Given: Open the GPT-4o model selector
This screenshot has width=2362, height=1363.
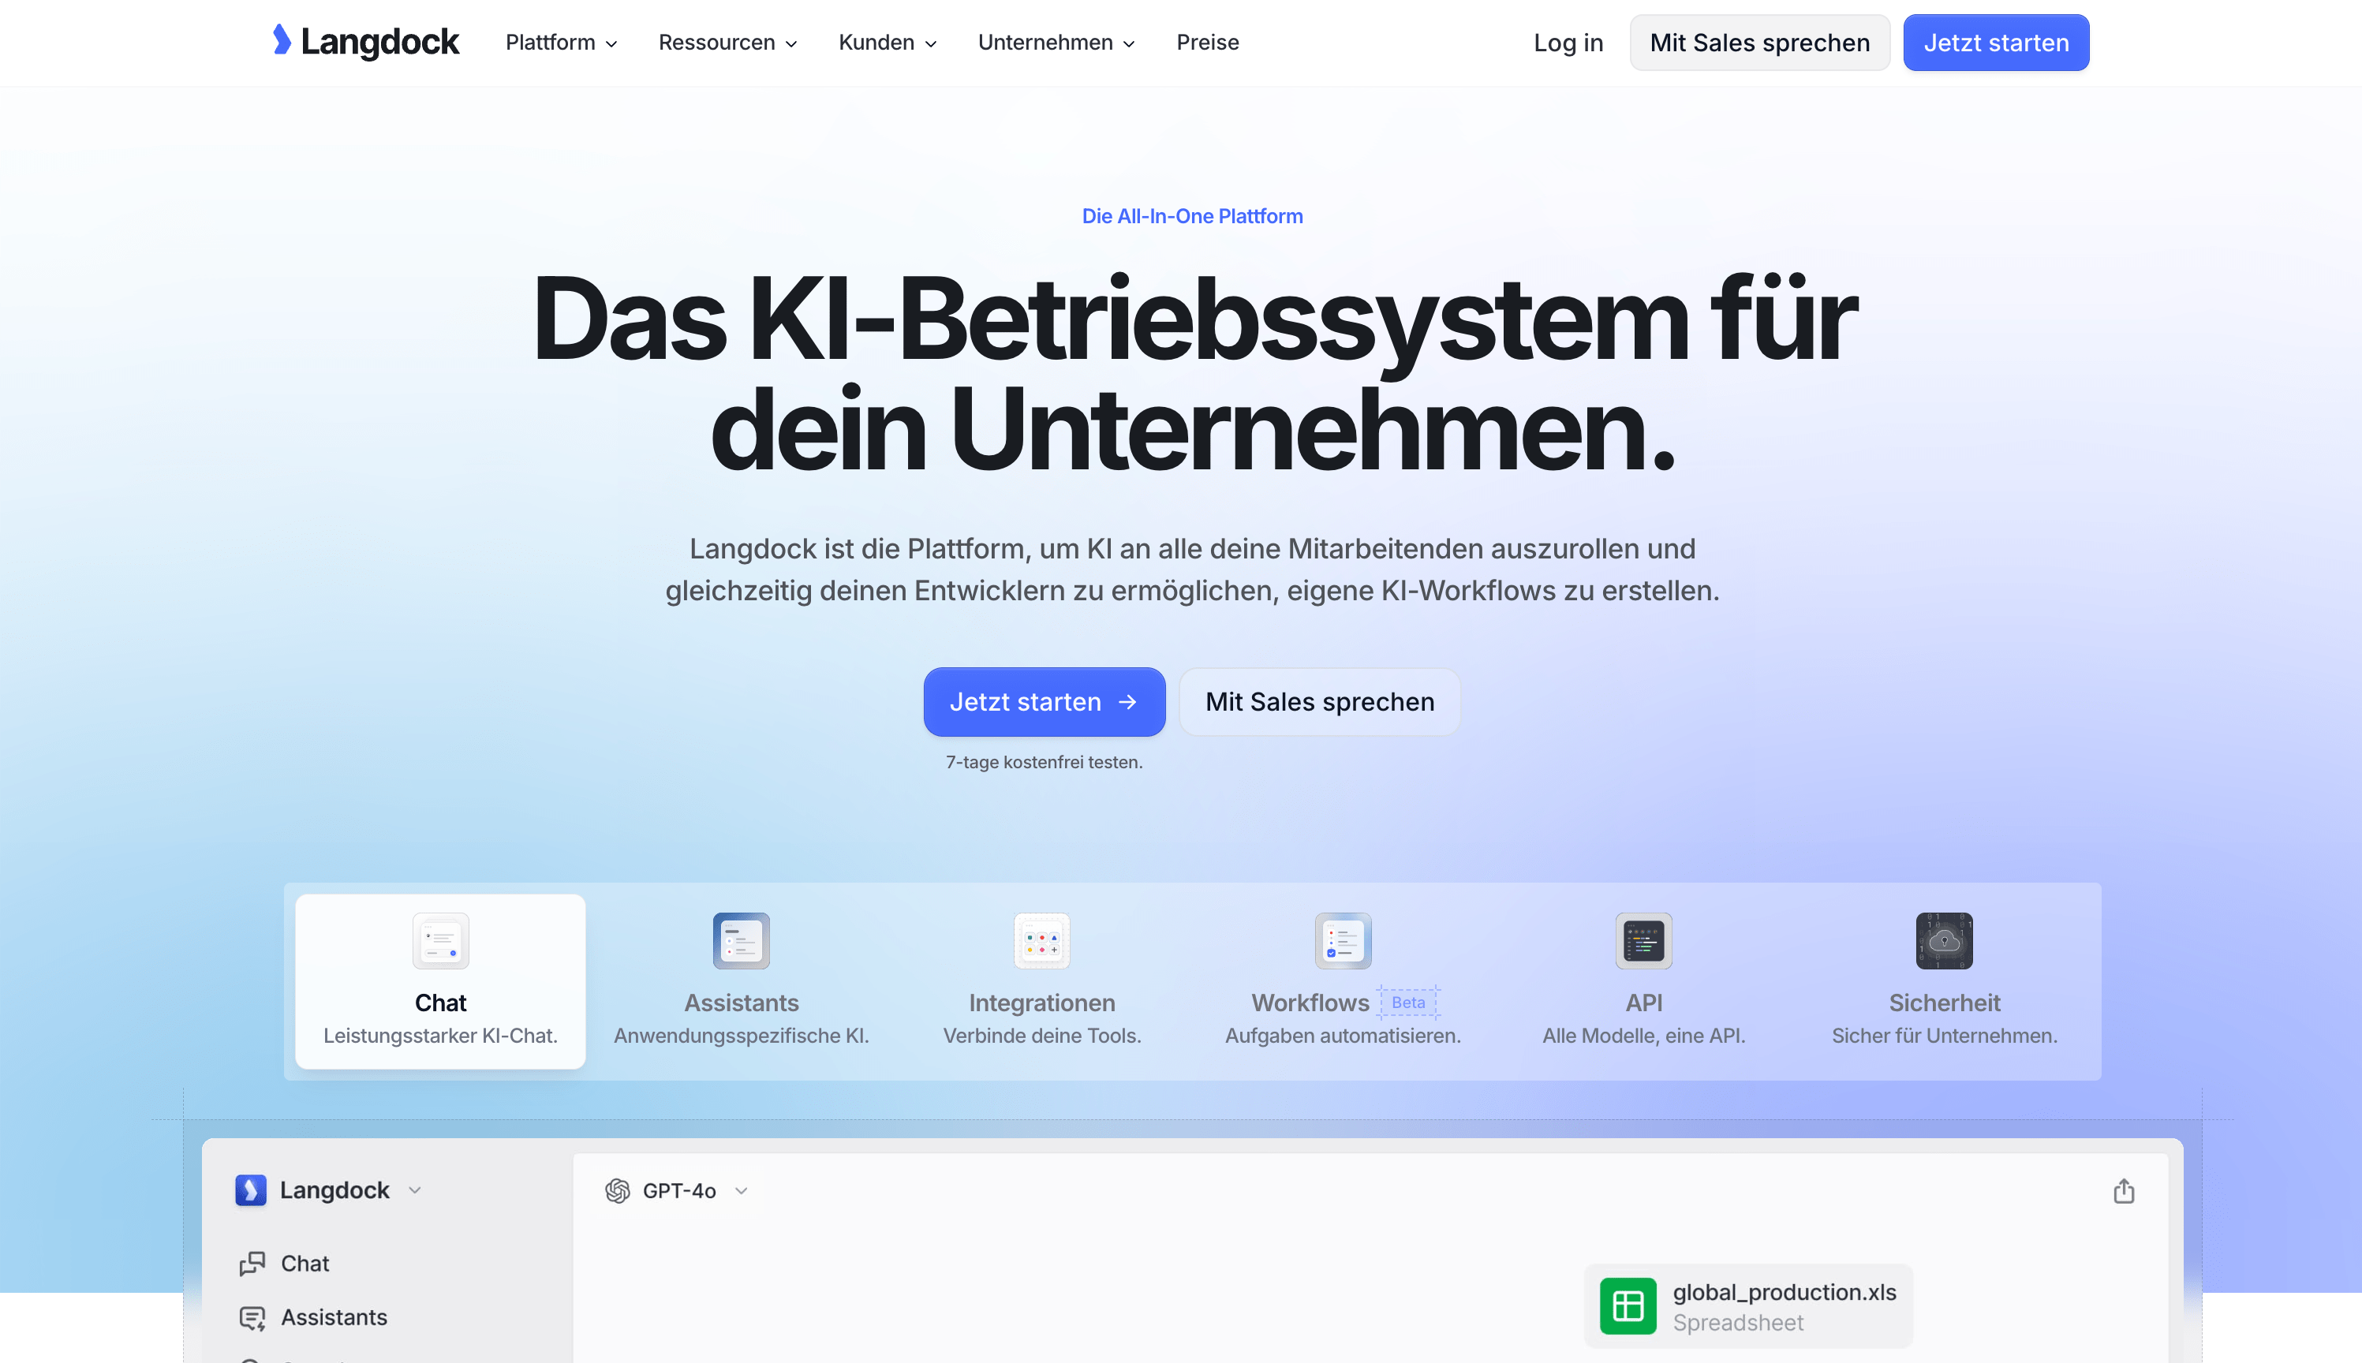Looking at the screenshot, I should (x=678, y=1191).
